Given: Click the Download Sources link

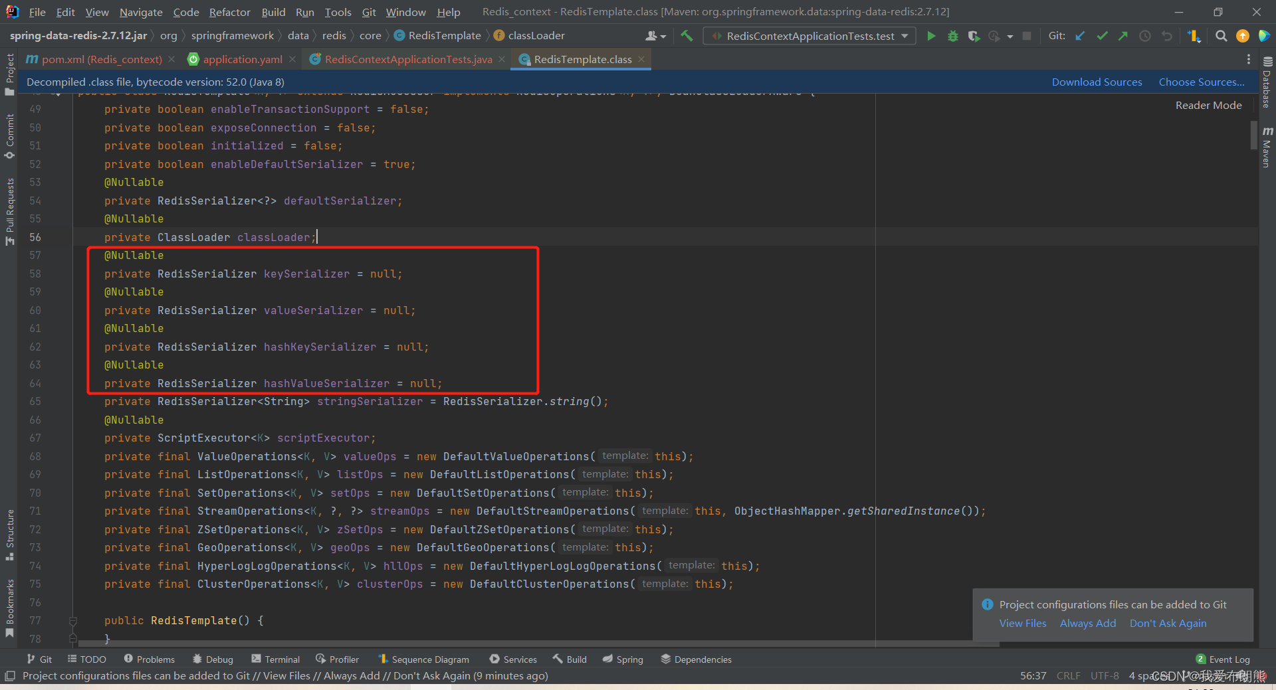Looking at the screenshot, I should pyautogui.click(x=1097, y=82).
